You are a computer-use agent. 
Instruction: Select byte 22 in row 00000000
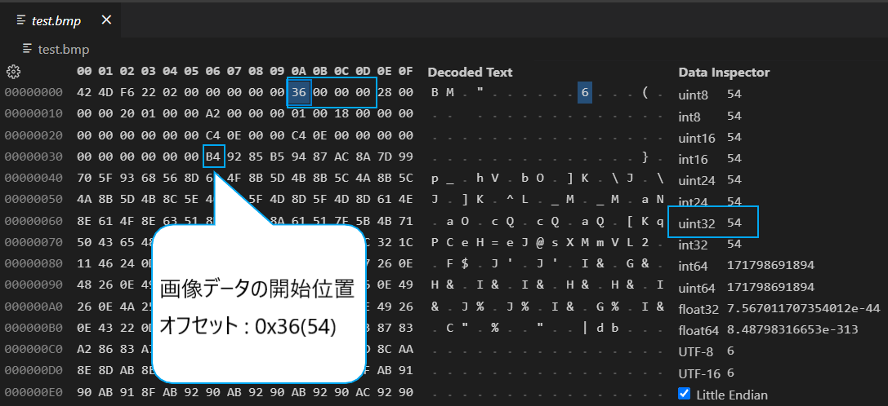(x=149, y=92)
